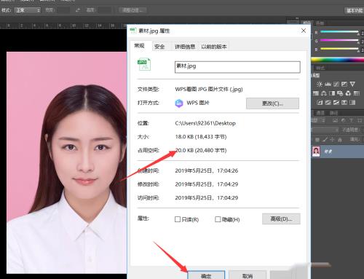Screen dimensions: 364x279
Task: Click the R channel color slider
Action: click(x=339, y=32)
